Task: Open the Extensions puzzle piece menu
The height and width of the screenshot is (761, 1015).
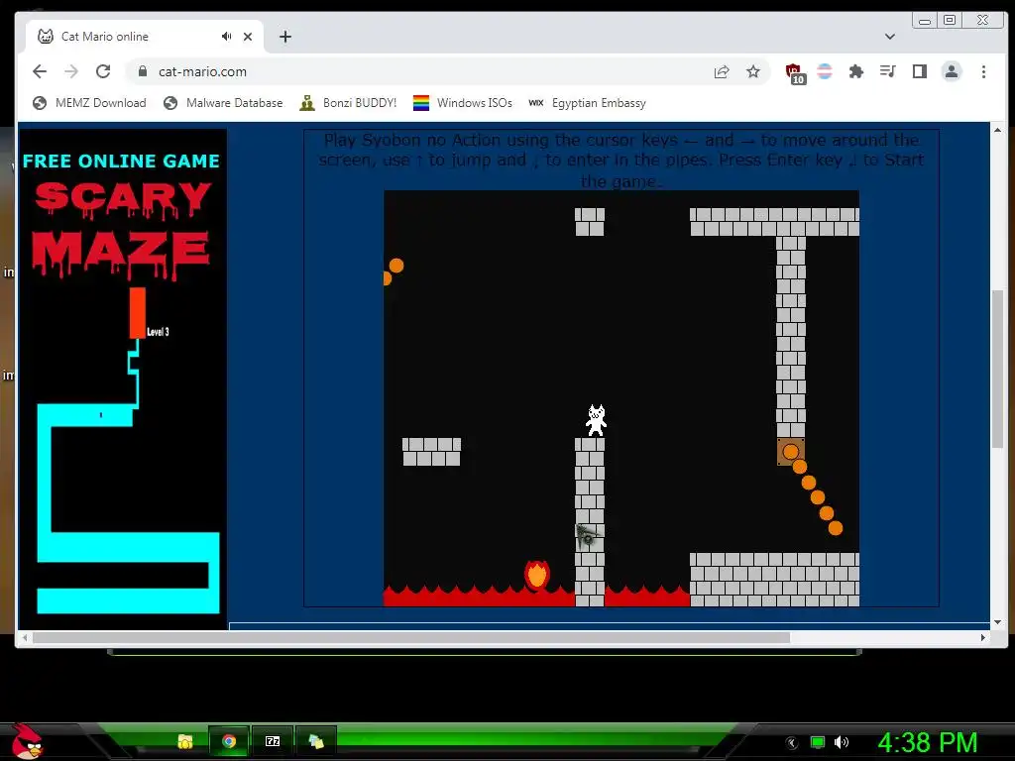Action: coord(855,71)
